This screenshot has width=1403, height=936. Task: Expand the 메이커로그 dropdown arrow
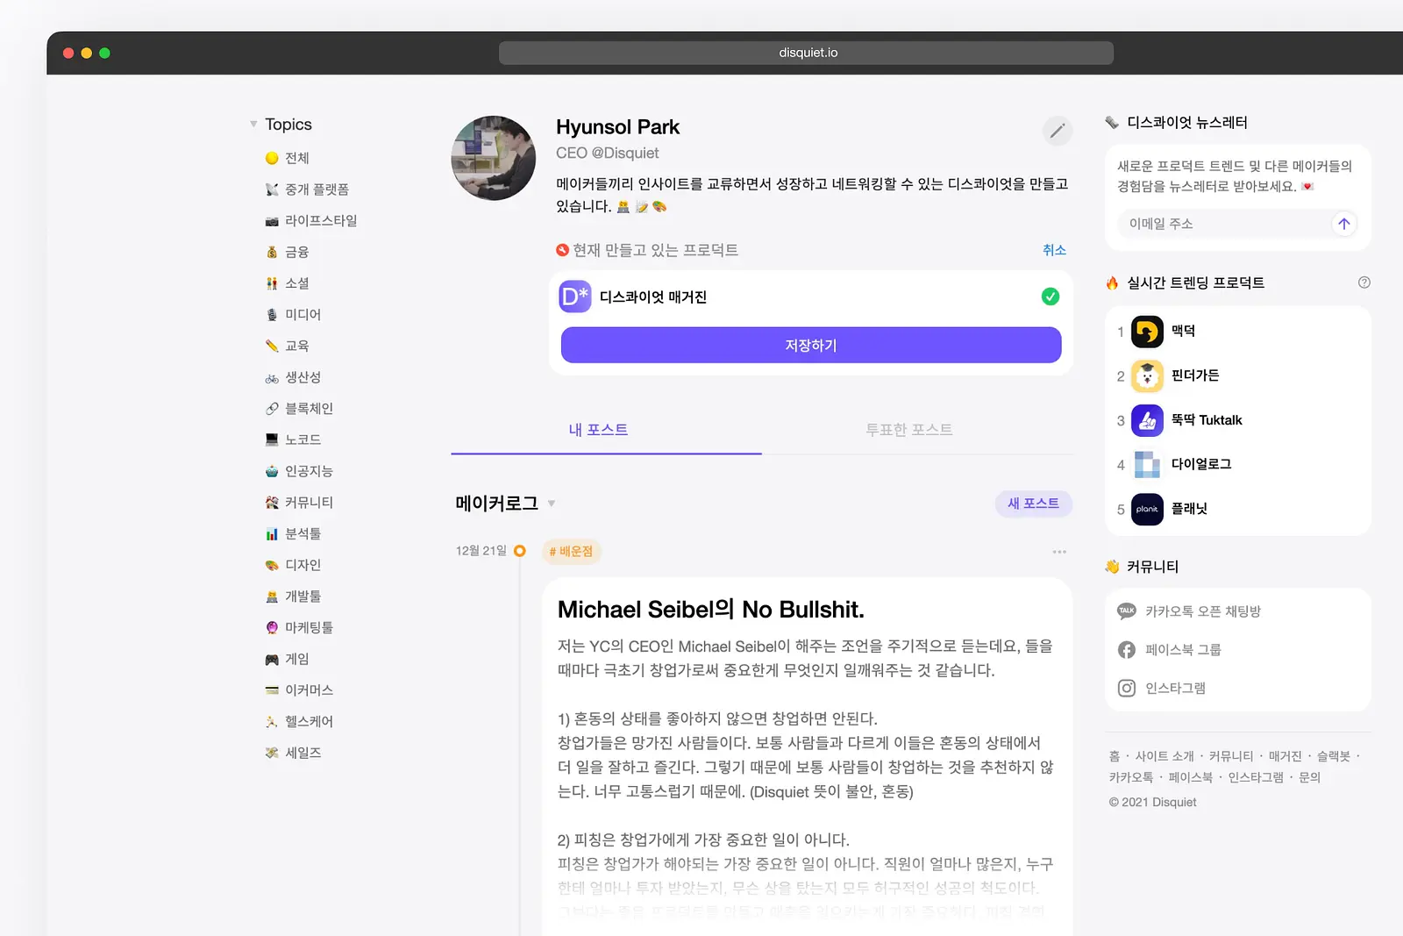tap(552, 504)
